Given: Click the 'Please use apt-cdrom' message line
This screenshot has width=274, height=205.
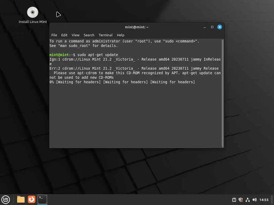Looking at the screenshot, I should pyautogui.click(x=137, y=73).
